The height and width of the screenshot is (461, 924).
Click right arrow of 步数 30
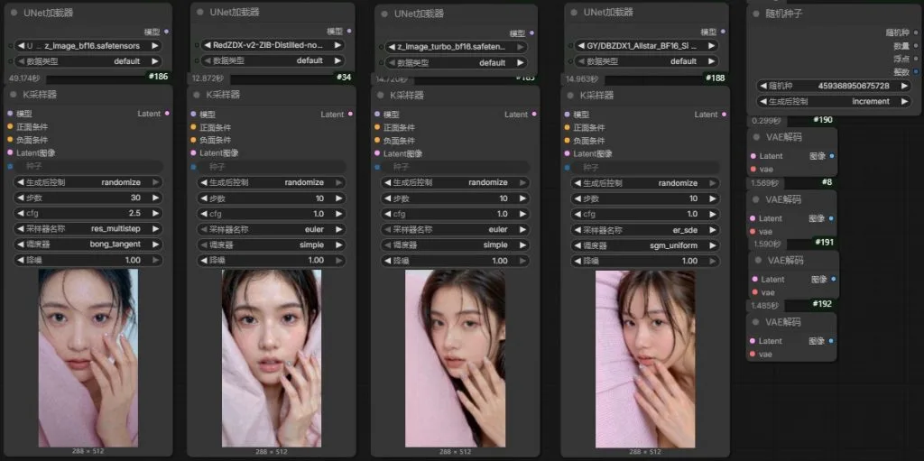click(x=155, y=198)
